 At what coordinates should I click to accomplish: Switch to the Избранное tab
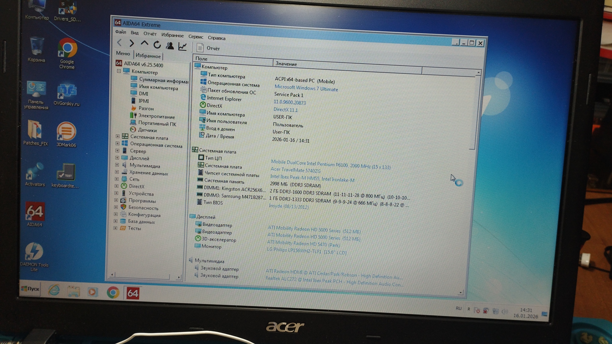pos(148,56)
